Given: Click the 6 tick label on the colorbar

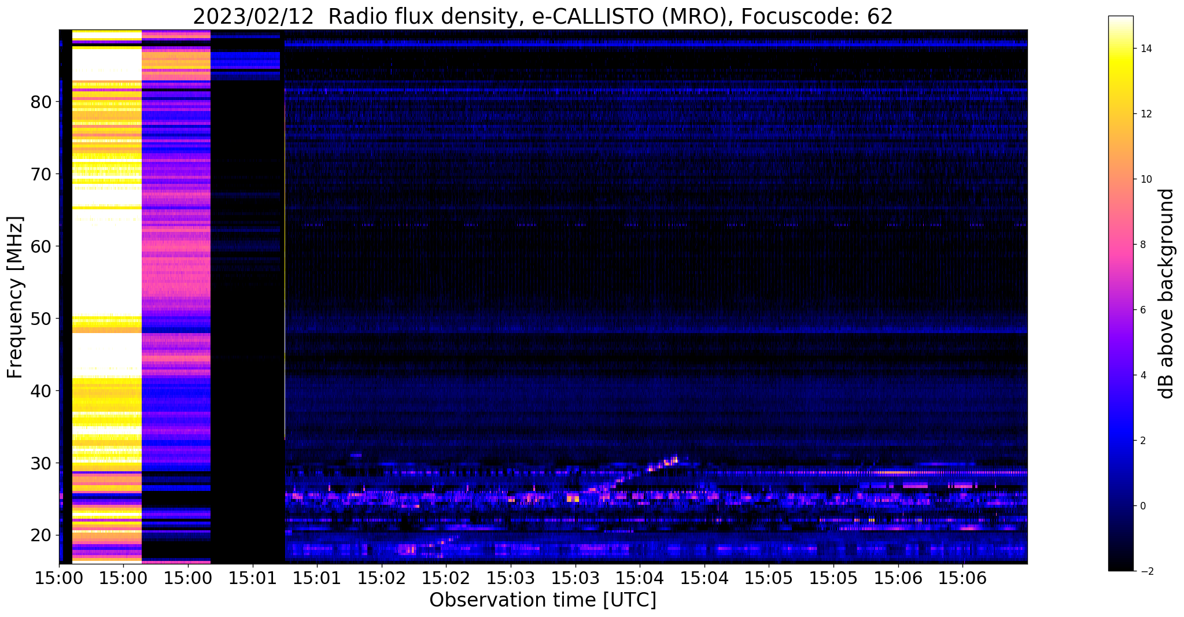Looking at the screenshot, I should coord(1142,310).
